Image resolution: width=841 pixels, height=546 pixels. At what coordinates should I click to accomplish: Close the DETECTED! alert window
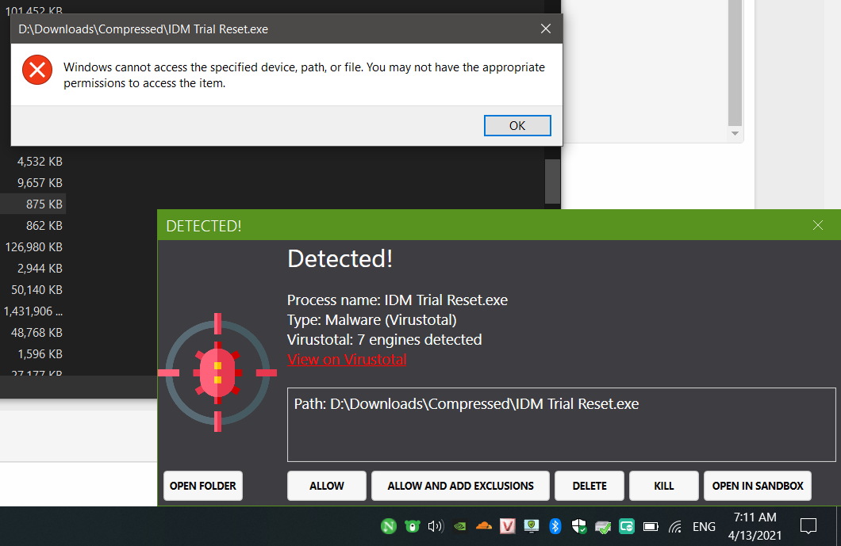coord(817,225)
